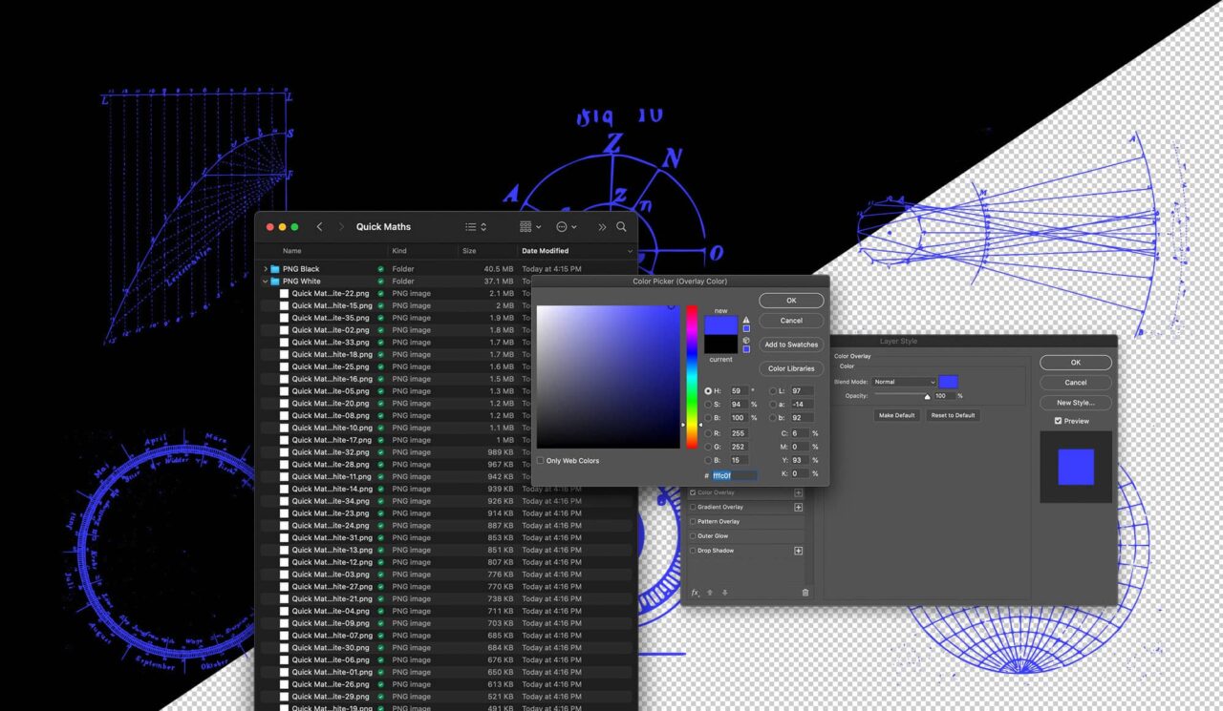
Task: Click the hex value input field showing fffc0f
Action: pyautogui.click(x=734, y=474)
